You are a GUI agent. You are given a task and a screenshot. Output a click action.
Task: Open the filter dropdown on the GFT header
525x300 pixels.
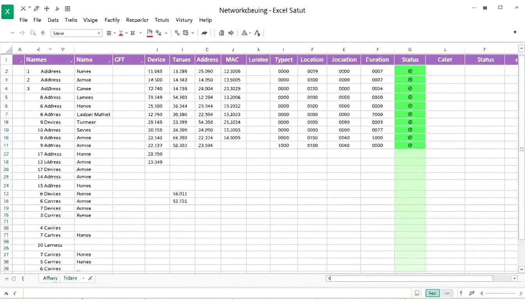tap(141, 61)
